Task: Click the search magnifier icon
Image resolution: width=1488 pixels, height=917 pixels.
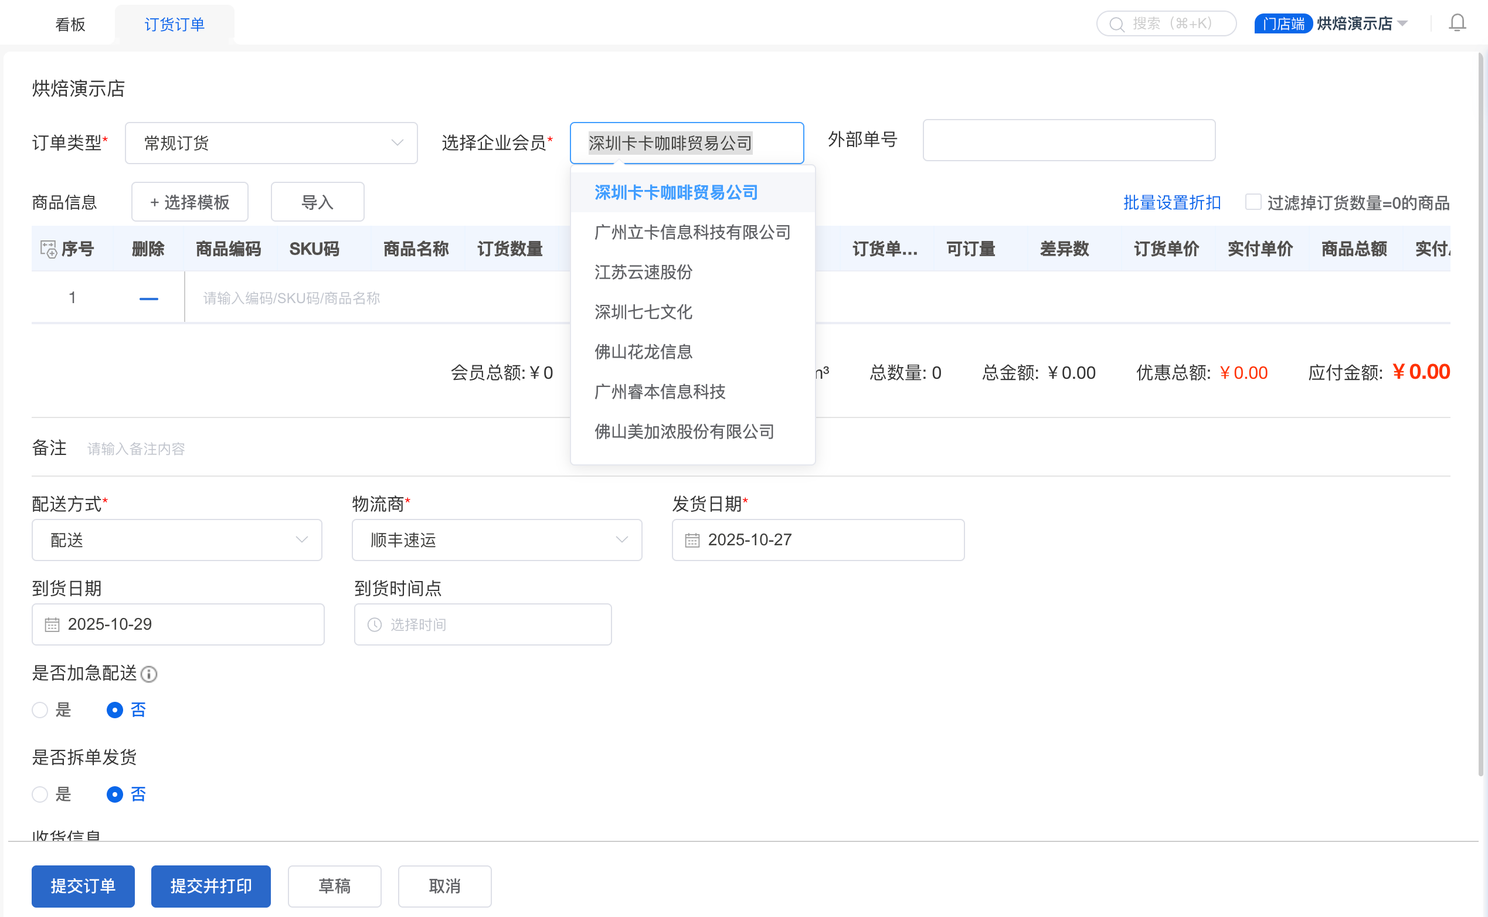Action: coord(1116,24)
